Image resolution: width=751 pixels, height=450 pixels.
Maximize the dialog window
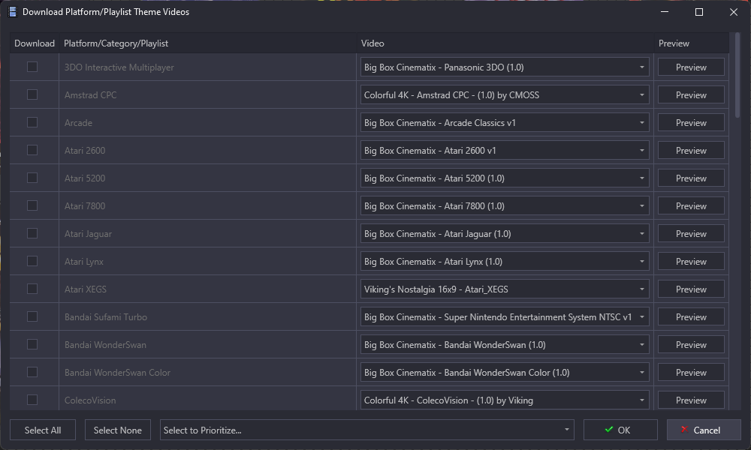click(x=698, y=12)
